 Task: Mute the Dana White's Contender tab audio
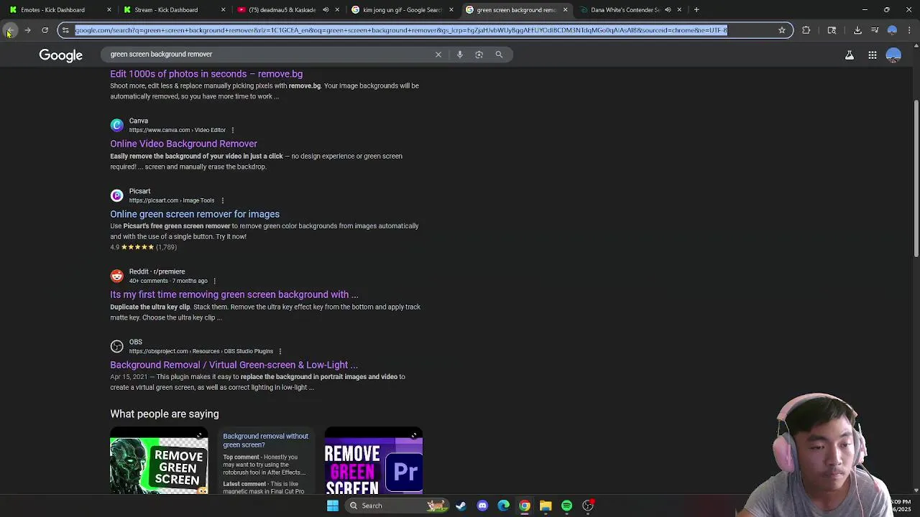point(668,10)
